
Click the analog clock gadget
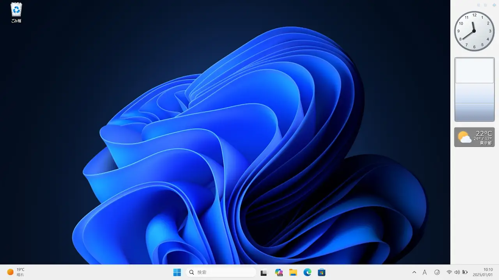tap(474, 31)
